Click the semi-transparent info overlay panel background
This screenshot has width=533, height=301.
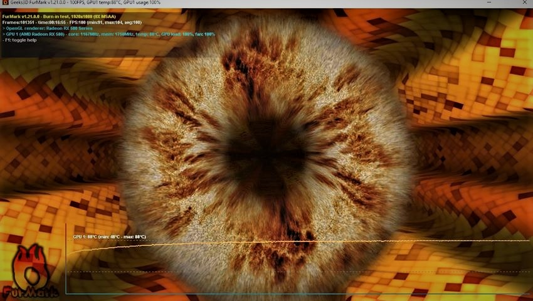pos(188,47)
